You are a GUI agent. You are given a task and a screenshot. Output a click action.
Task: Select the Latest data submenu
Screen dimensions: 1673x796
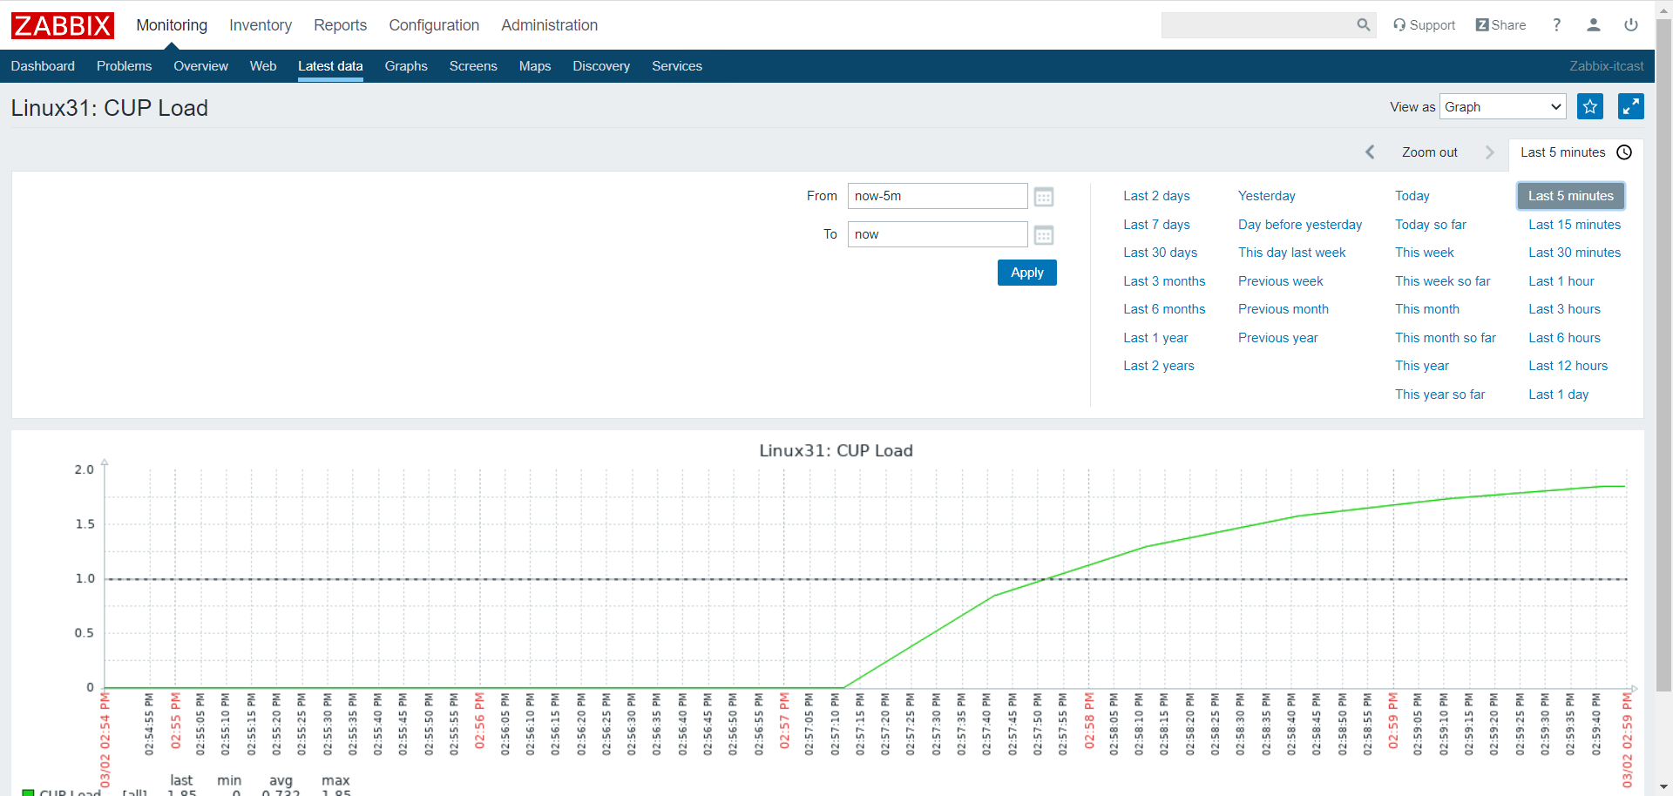330,66
